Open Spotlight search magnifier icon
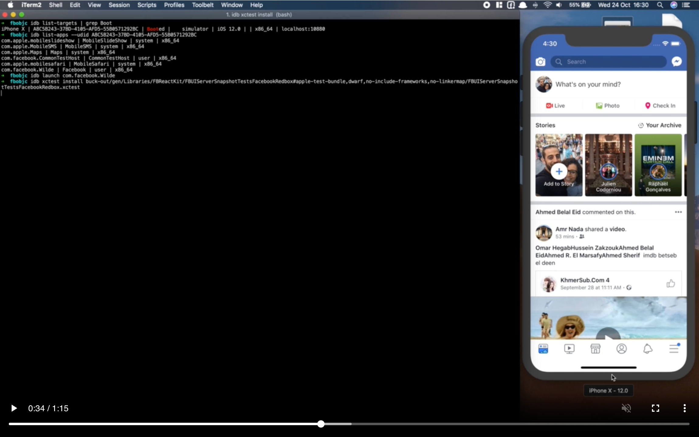The image size is (699, 437). (x=660, y=5)
